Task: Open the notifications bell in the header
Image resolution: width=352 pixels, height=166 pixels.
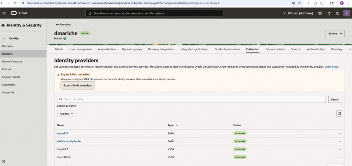Action: point(329,13)
